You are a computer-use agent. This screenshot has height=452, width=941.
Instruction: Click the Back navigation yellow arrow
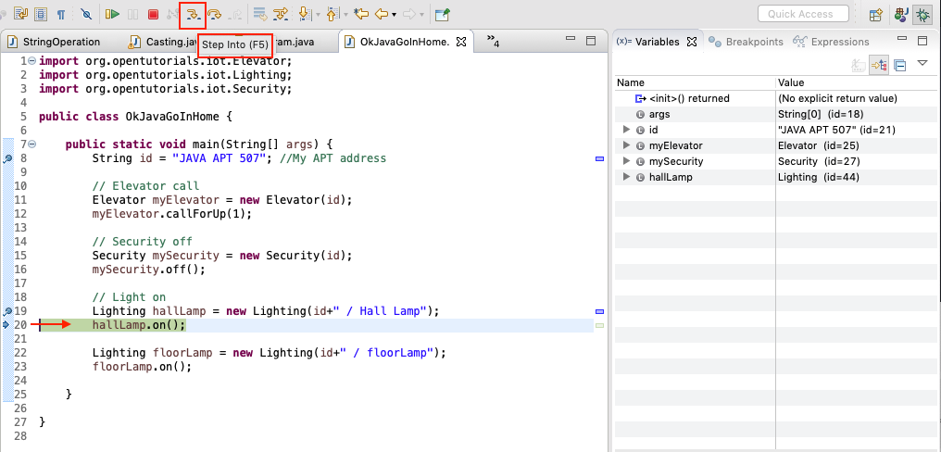(x=381, y=15)
